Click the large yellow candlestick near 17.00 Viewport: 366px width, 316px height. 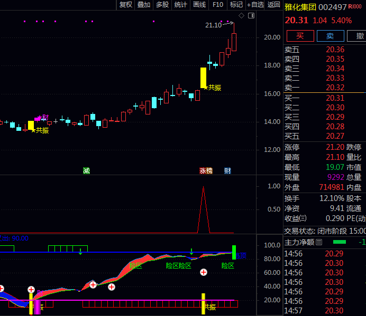203,78
